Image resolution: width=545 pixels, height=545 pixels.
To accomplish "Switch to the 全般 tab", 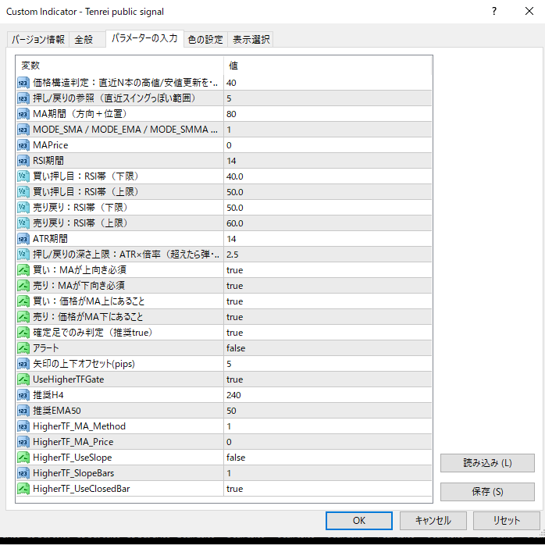I will tap(87, 39).
